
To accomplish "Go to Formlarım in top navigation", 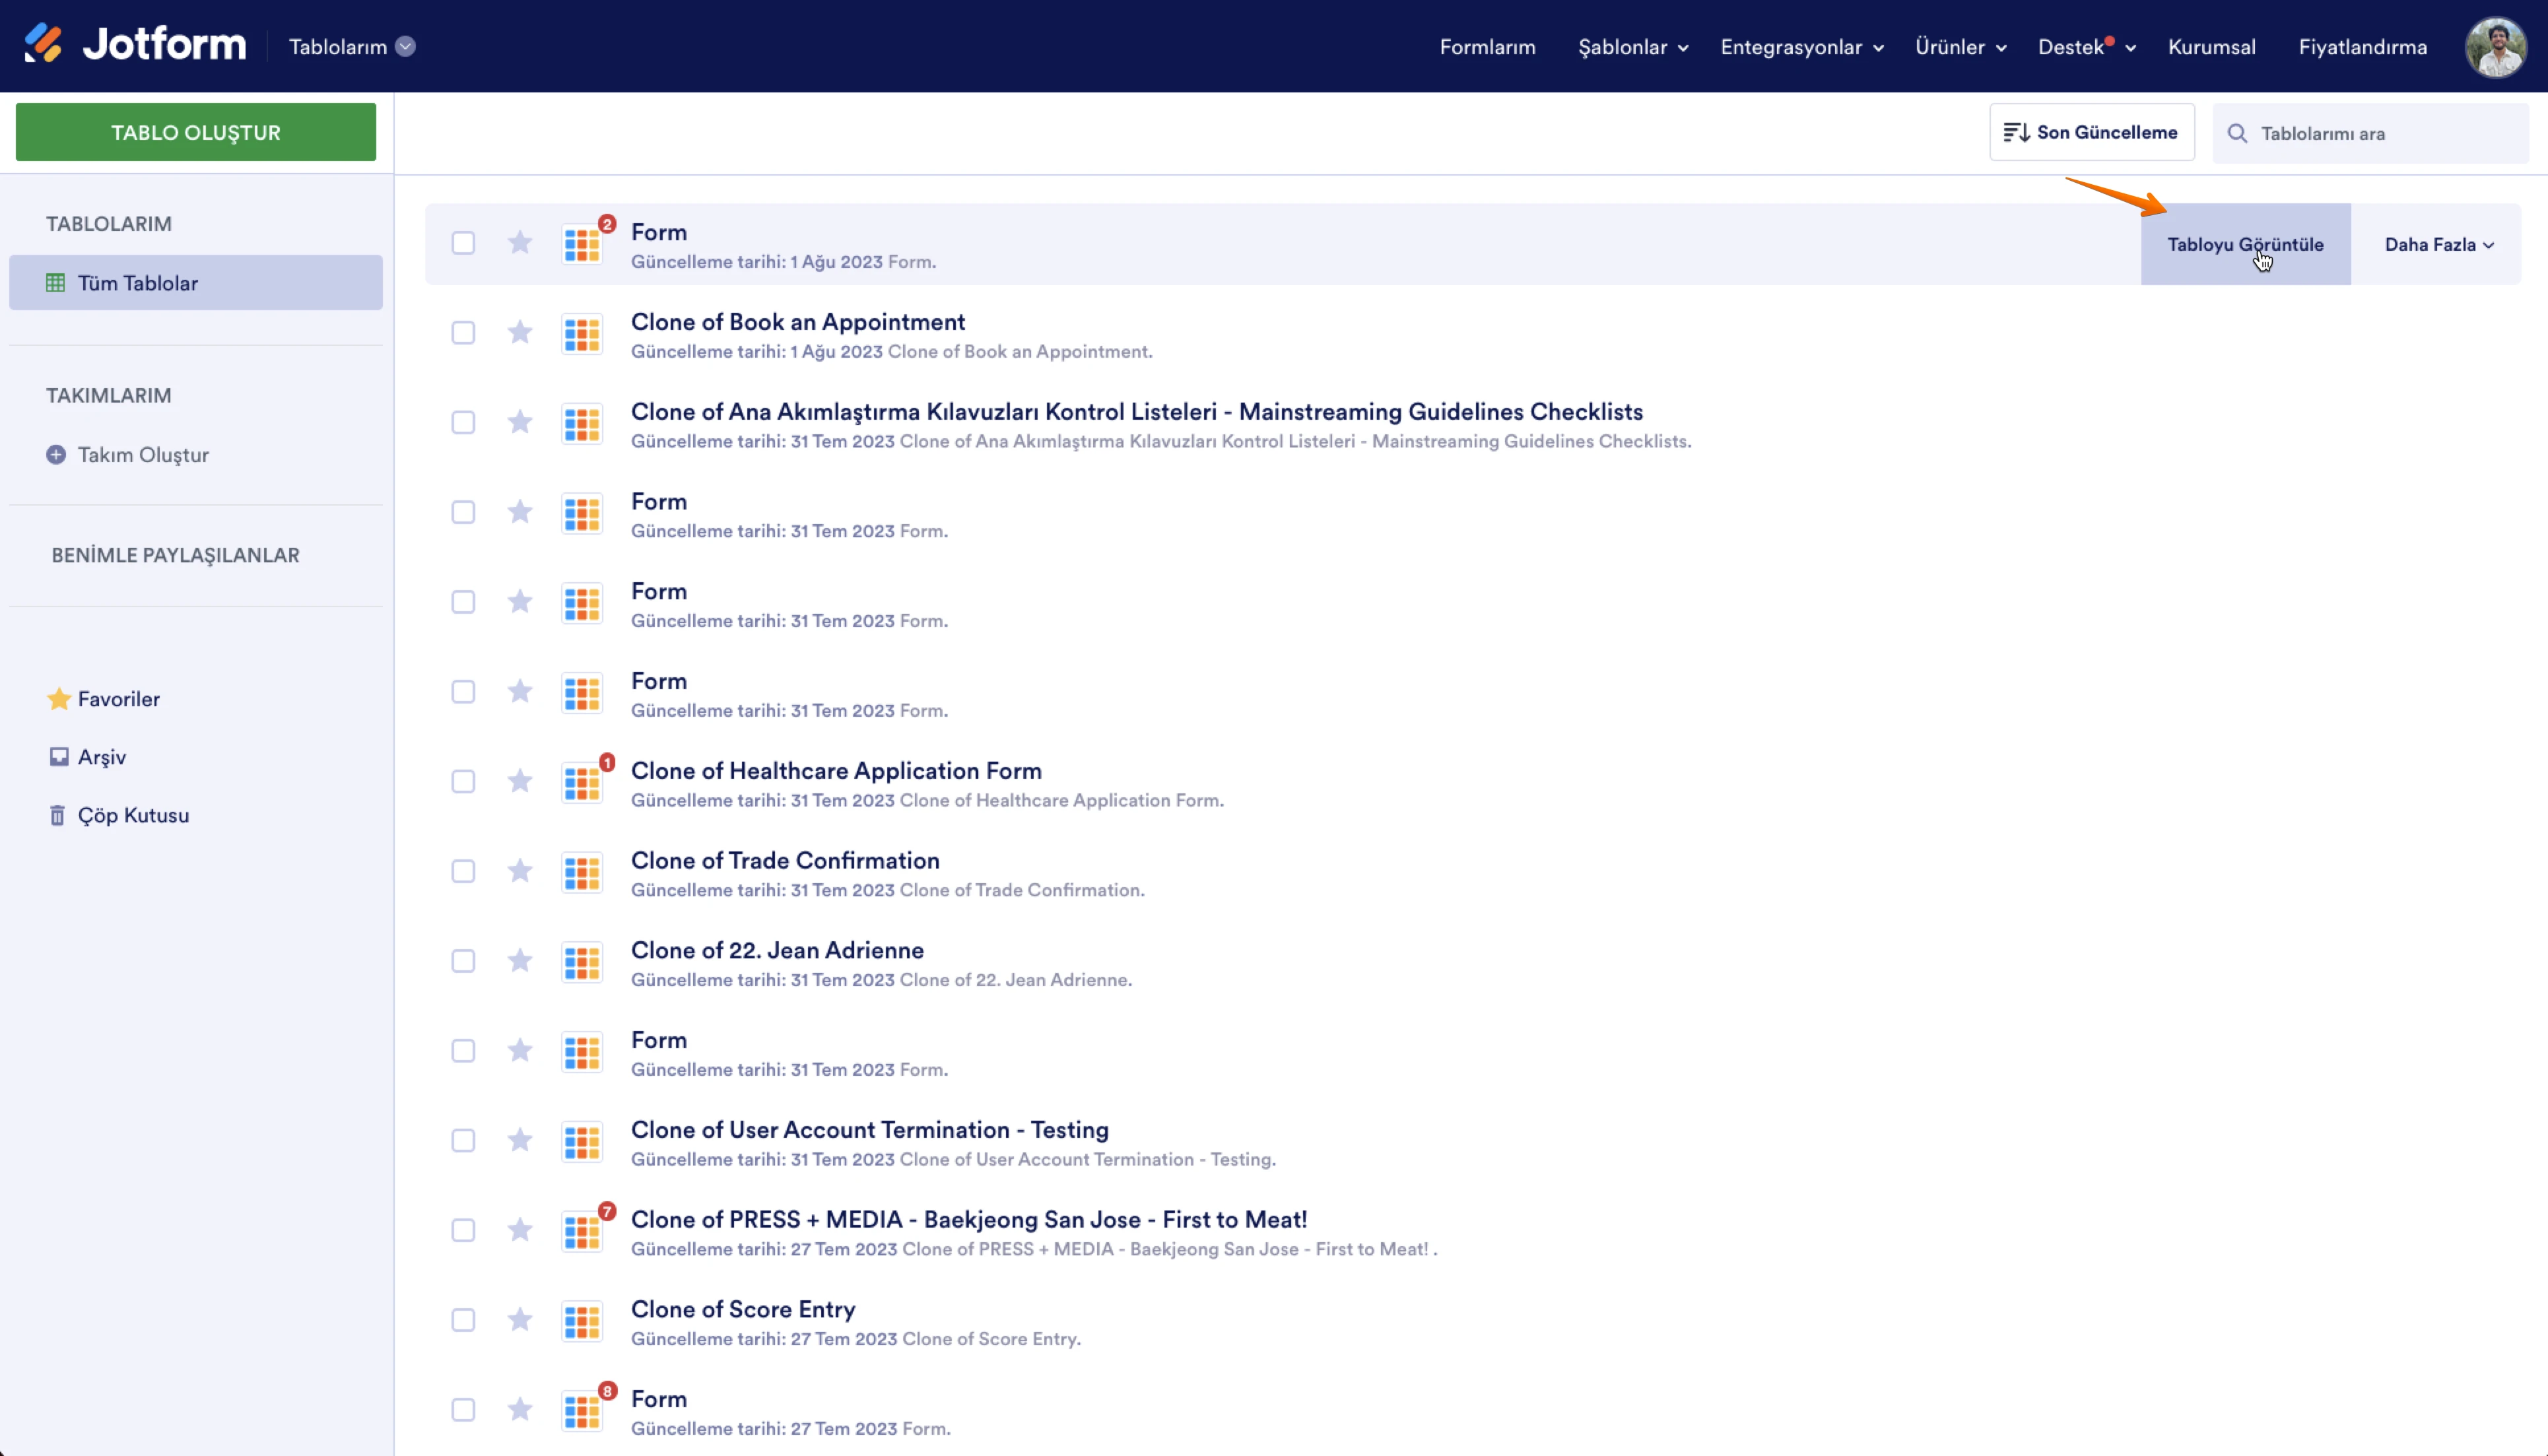I will [x=1487, y=47].
